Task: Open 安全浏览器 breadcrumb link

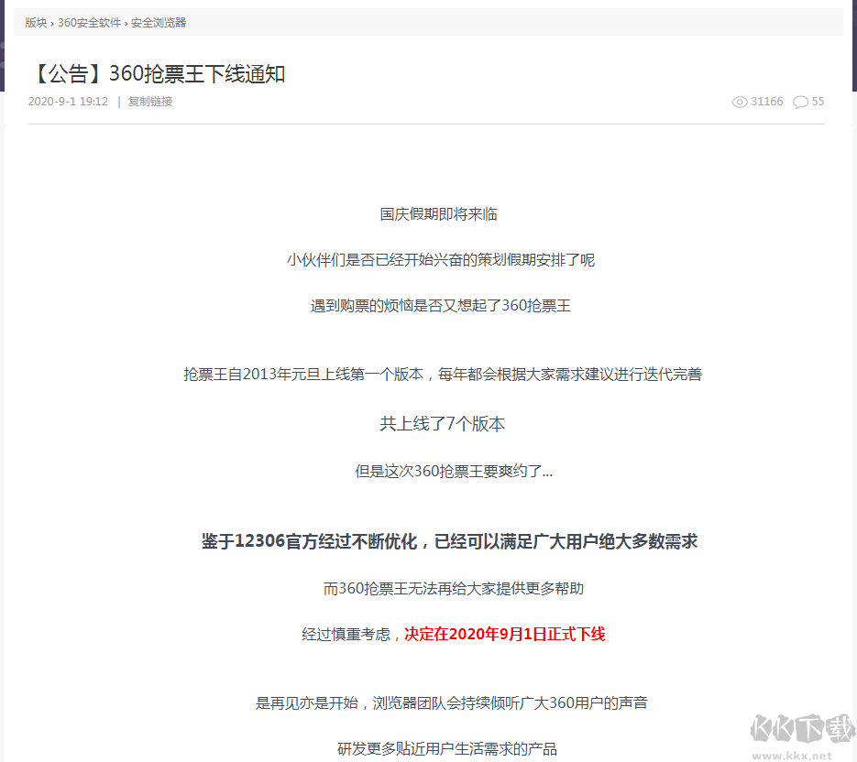Action: (x=159, y=22)
